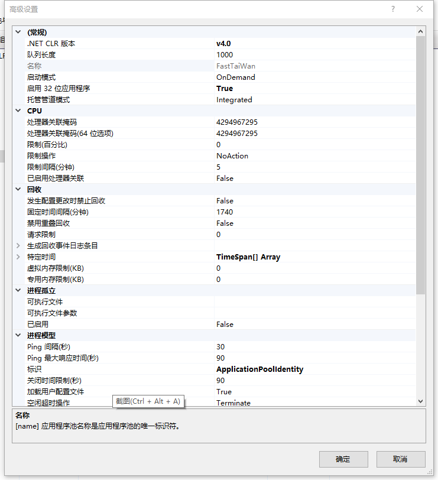
Task: Select the 固定时间间隔(分钟) value 1740
Action: [225, 212]
